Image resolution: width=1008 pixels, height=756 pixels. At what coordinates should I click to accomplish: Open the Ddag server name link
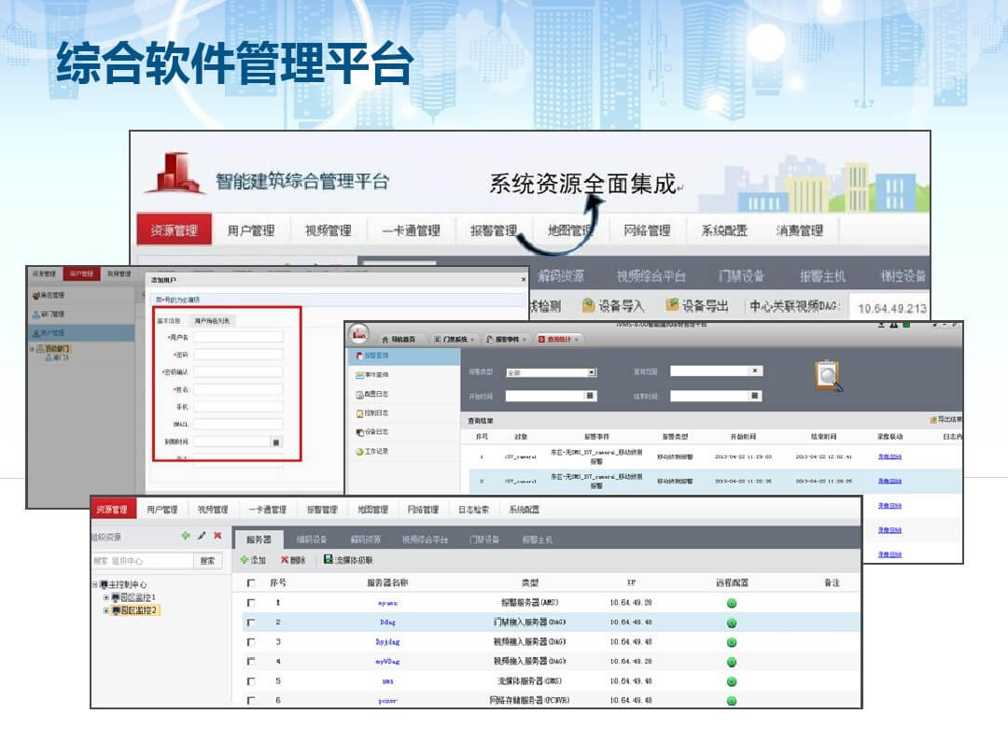coord(387,623)
